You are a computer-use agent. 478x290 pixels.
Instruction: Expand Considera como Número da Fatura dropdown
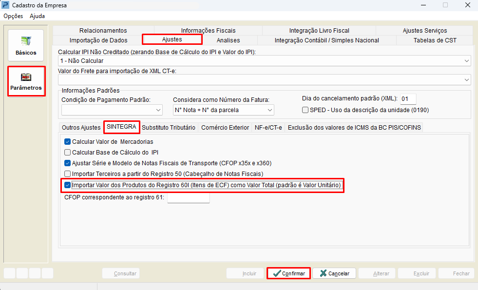[270, 110]
